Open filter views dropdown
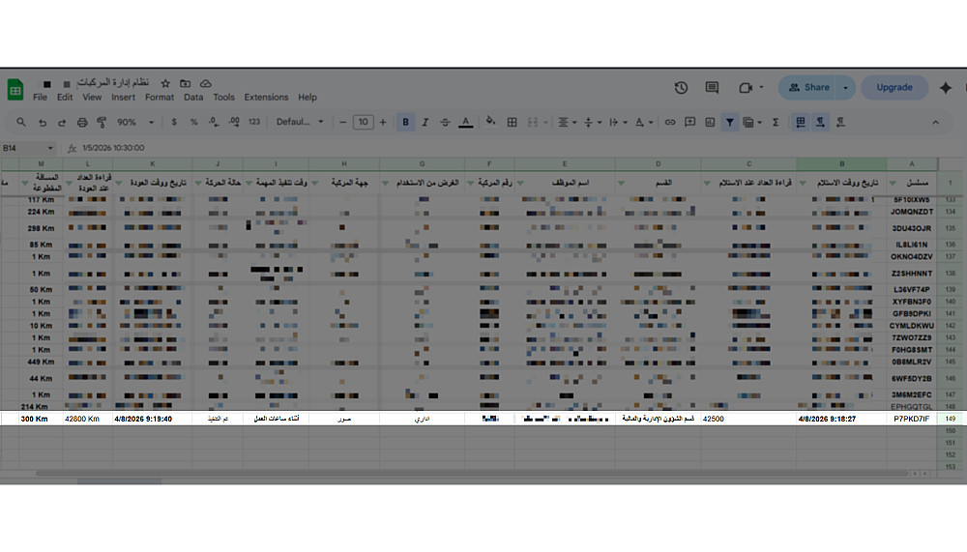This screenshot has width=967, height=552. tap(751, 122)
